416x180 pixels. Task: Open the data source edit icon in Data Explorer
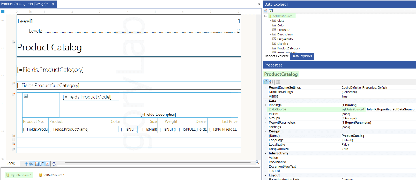265,10
